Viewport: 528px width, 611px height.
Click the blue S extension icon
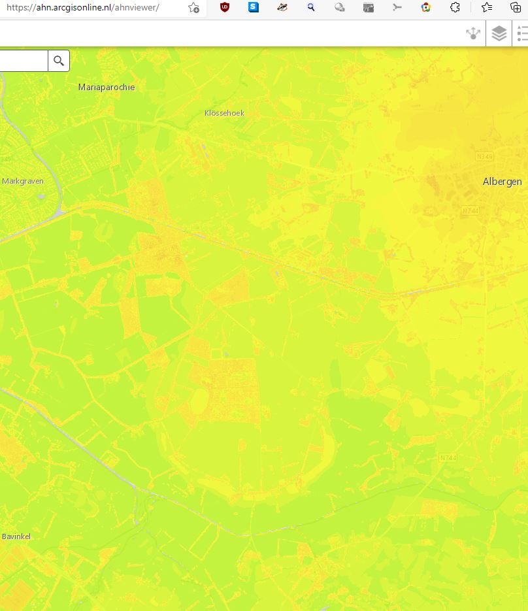254,8
